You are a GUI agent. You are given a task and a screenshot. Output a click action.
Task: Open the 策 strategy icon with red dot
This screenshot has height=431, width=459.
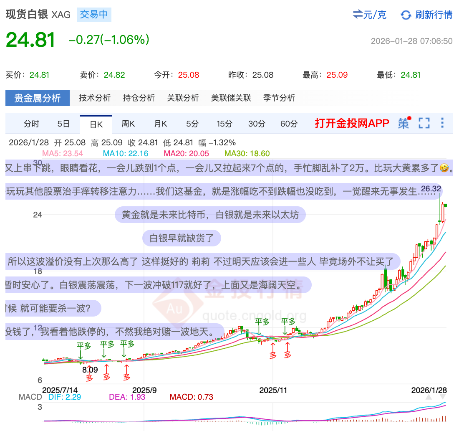point(404,123)
